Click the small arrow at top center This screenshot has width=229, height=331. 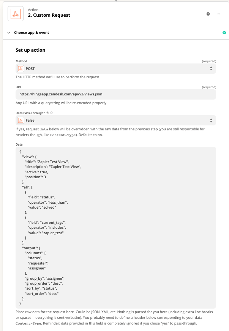[x=116, y=1]
